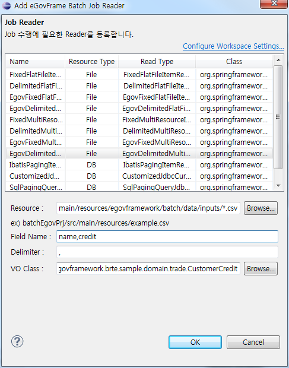Screen dimensions: 289x368
Task: Click the Class column header
Action: point(234,62)
